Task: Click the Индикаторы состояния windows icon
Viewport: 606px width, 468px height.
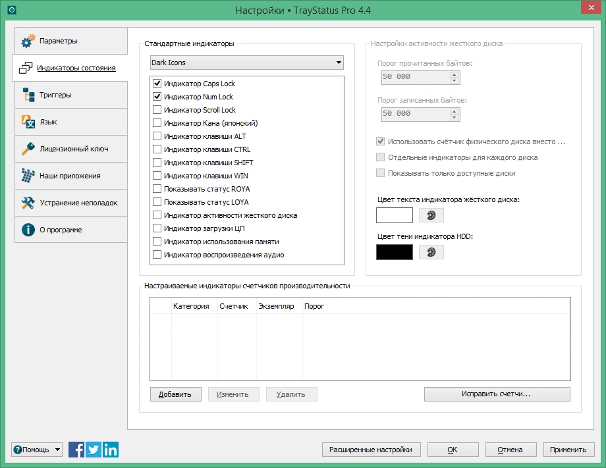Action: pyautogui.click(x=26, y=68)
